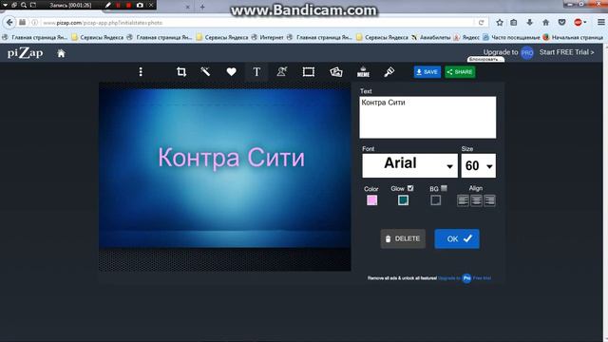Align text to the right
This screenshot has height=342, width=608.
[490, 200]
